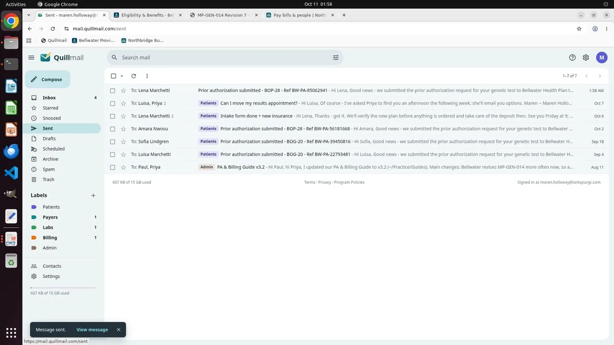Open Visual Studio Code from dock

[11, 172]
